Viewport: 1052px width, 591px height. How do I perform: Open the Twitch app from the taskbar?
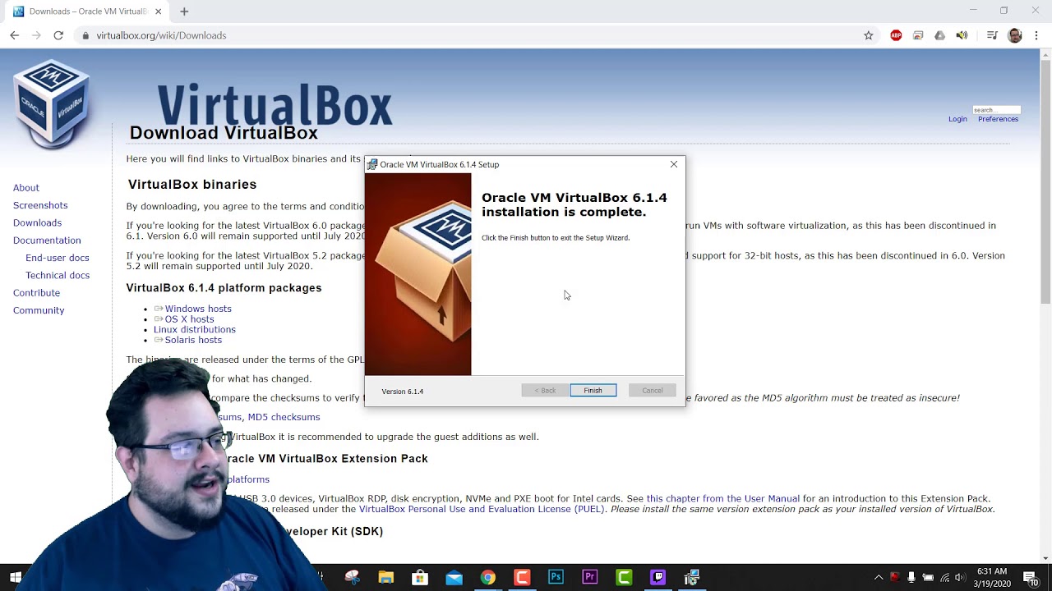pyautogui.click(x=657, y=577)
